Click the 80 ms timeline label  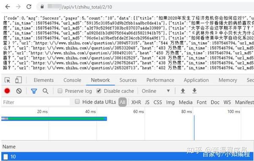coord(187,112)
